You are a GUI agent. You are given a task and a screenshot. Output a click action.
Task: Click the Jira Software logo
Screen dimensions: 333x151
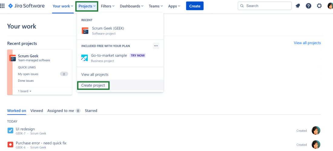26,6
